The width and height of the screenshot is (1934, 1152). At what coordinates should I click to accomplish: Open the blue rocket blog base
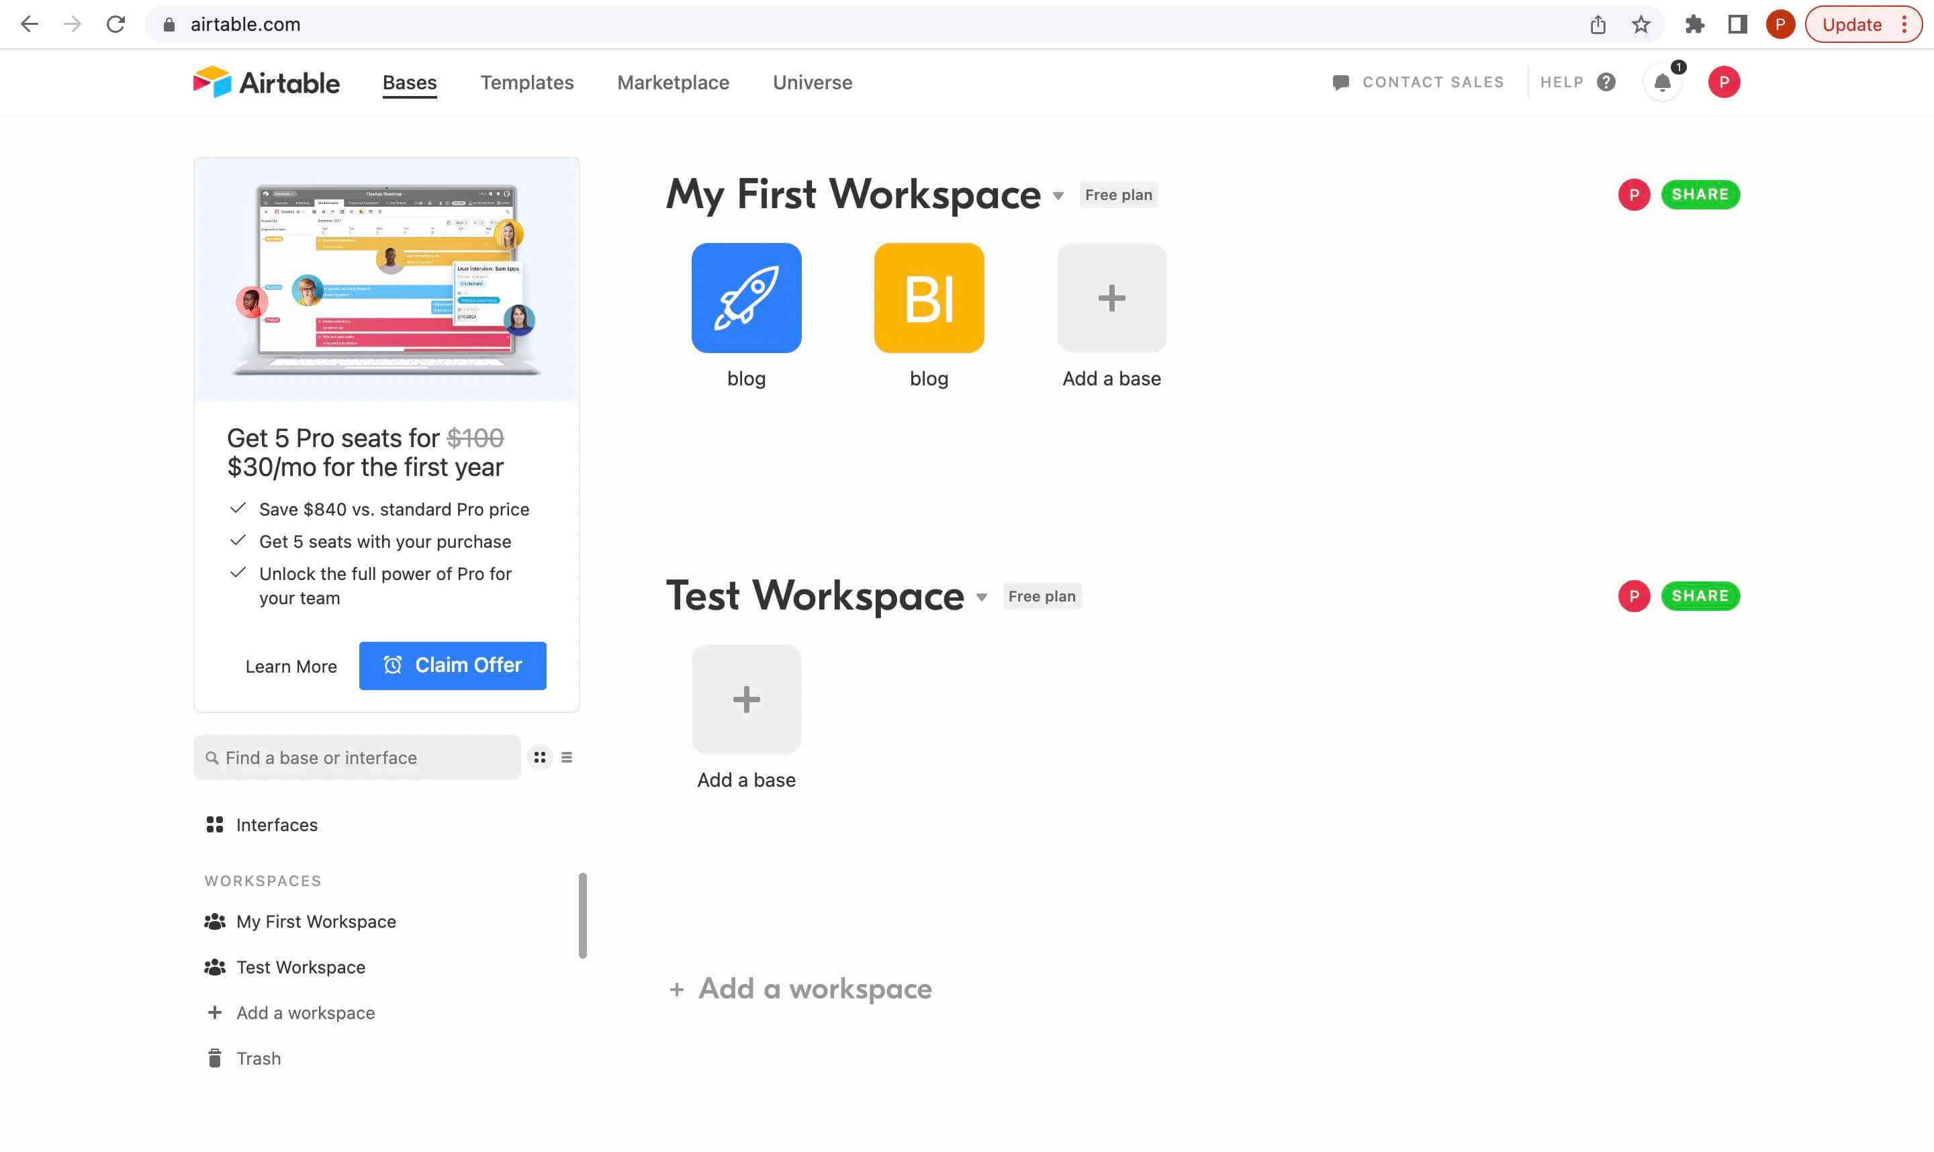click(x=746, y=298)
